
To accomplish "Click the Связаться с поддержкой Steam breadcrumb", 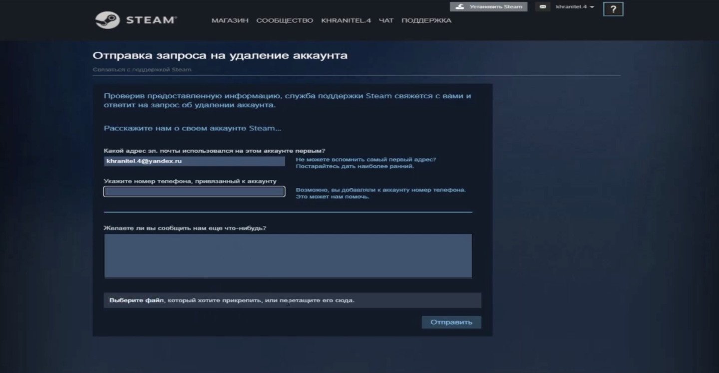I will tap(142, 70).
